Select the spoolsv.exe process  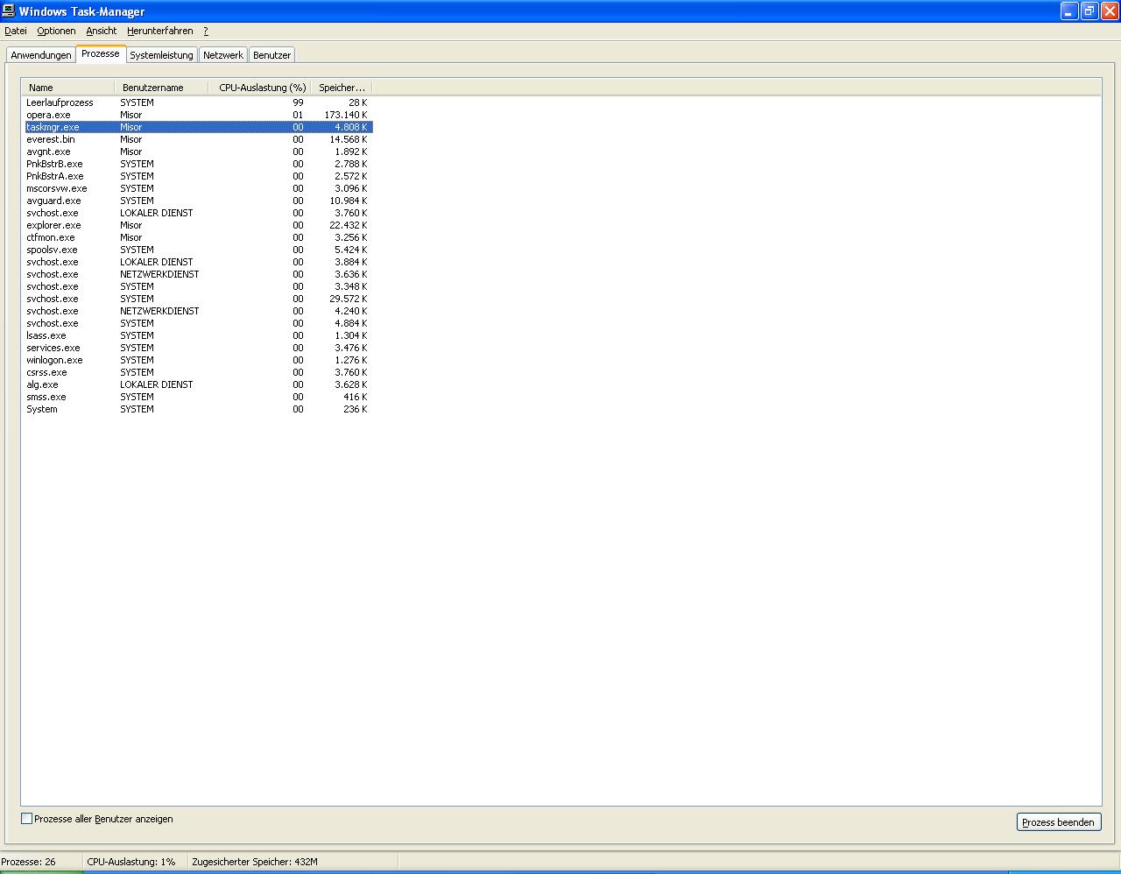198,250
